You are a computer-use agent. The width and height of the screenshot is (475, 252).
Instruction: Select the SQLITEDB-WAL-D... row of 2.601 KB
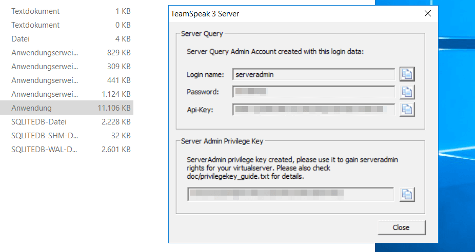click(67, 150)
